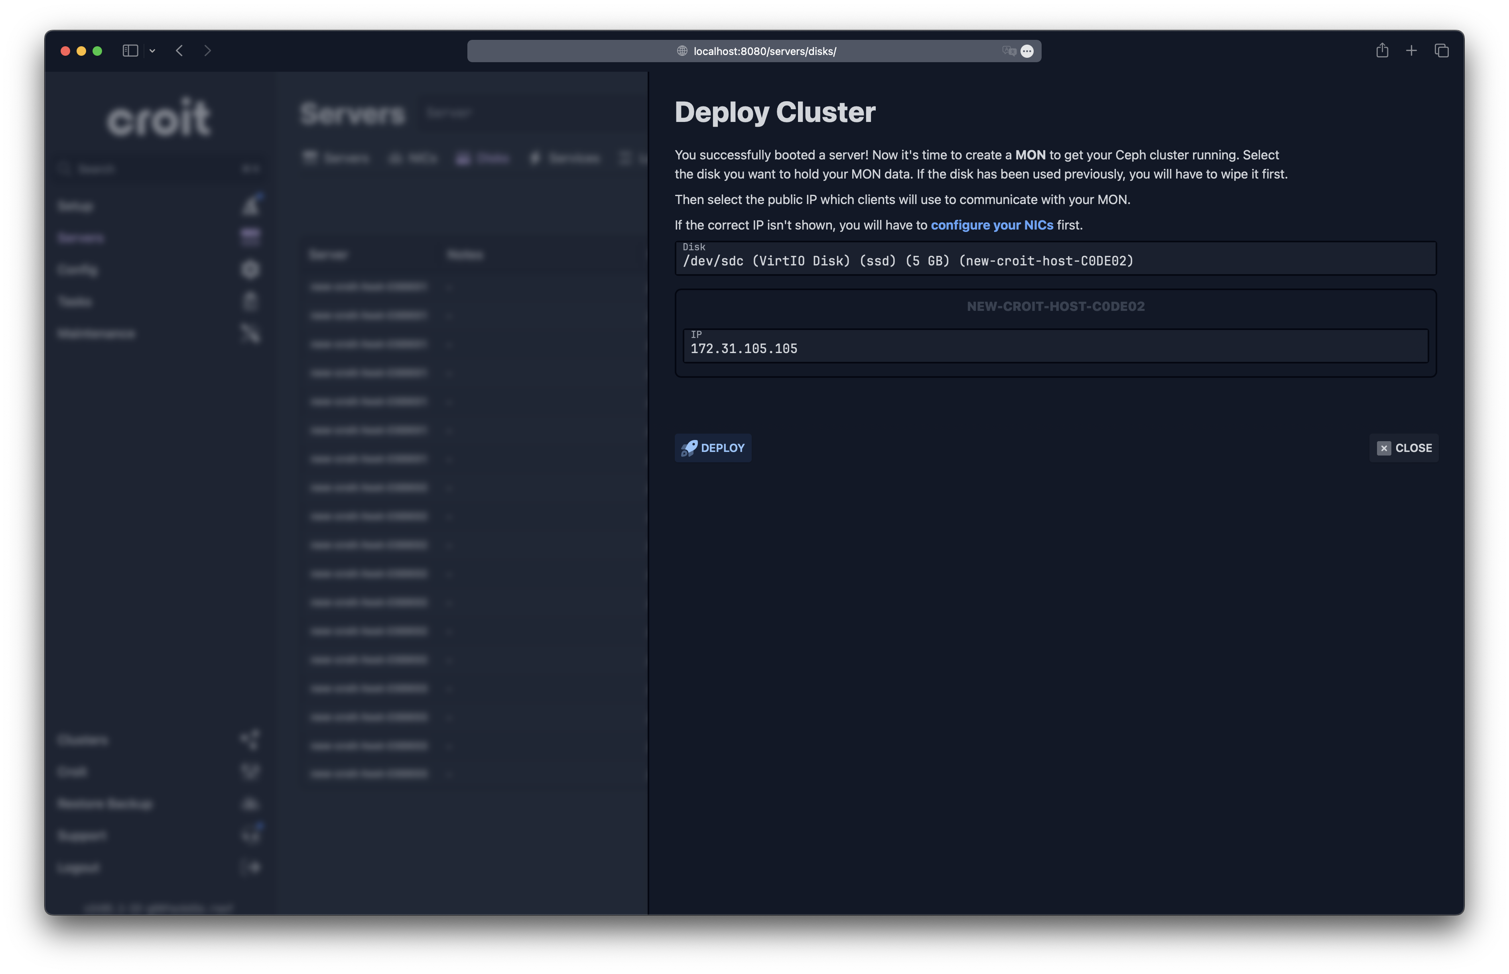Follow the configure your NICs link
The width and height of the screenshot is (1509, 974).
pyautogui.click(x=991, y=225)
